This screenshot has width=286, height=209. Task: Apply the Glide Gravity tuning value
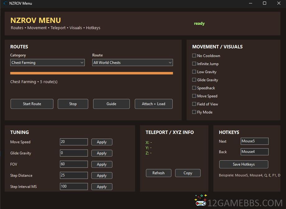(102, 153)
